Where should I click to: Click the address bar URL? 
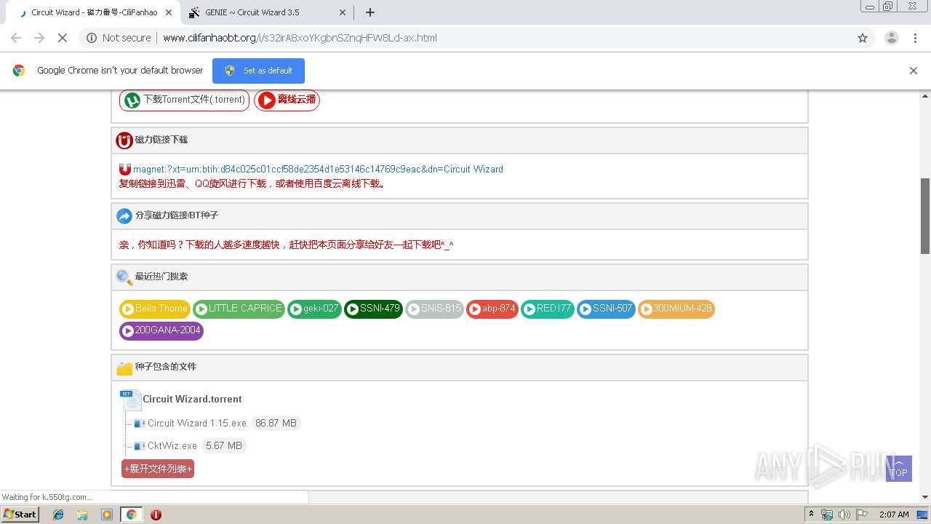[300, 38]
